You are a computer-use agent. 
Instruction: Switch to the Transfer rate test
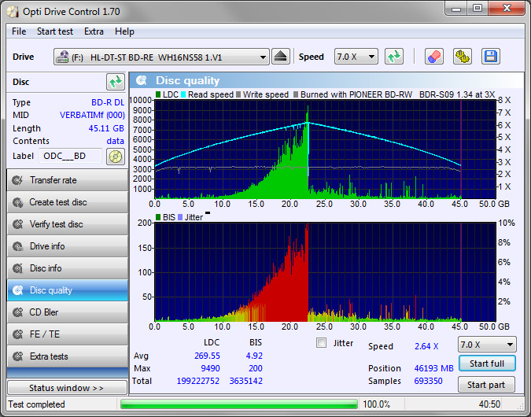tap(67, 180)
